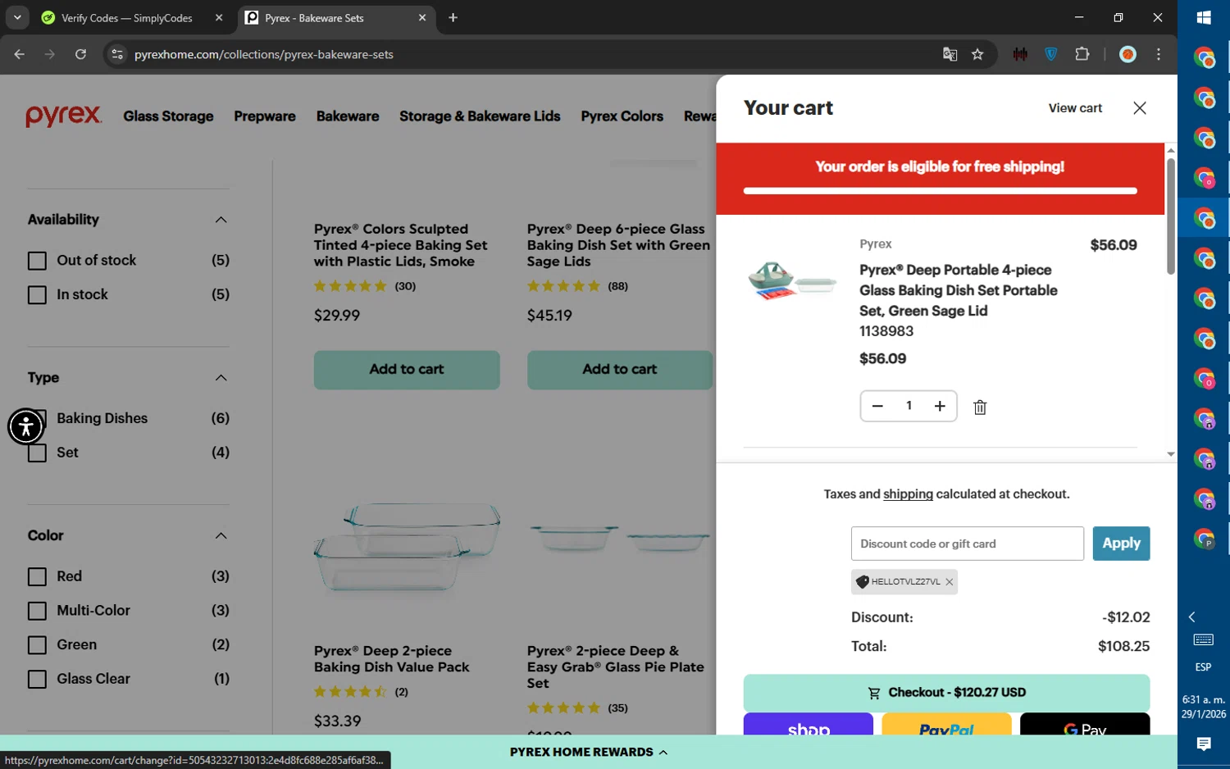
Task: Open a new browser tab
Action: (453, 17)
